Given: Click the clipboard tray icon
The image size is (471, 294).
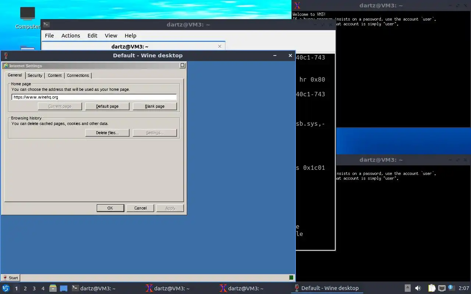Looking at the screenshot, I should click(432, 288).
